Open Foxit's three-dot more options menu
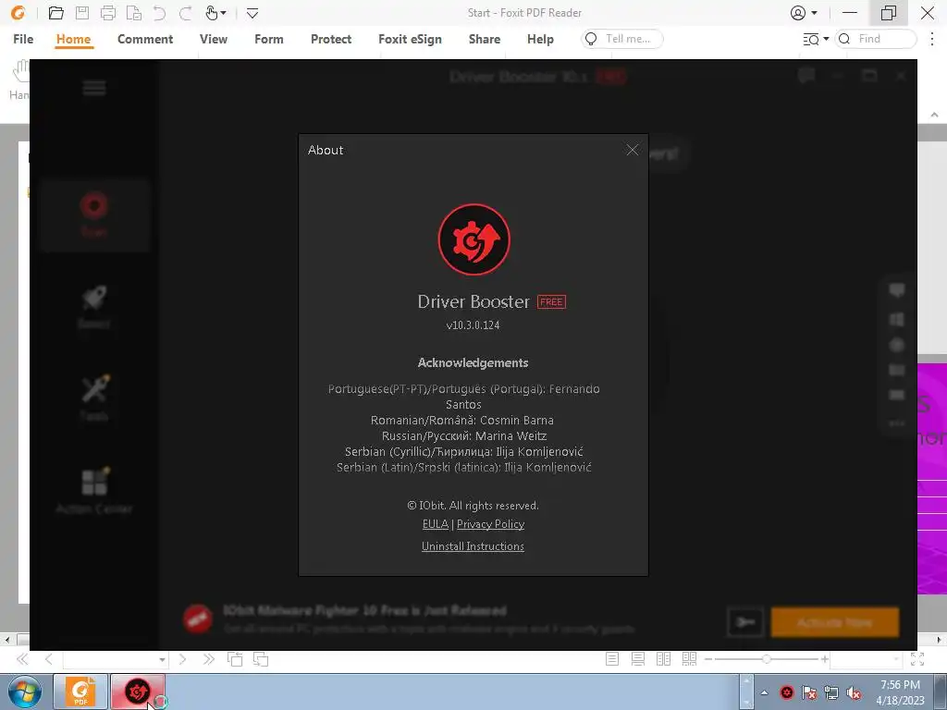 click(932, 39)
